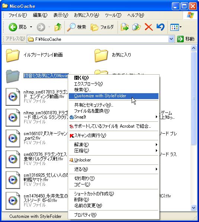Click the F:¥NicoCache address field

pos(98,39)
